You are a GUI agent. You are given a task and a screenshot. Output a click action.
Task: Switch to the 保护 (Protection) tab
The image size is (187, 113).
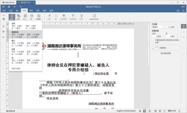45,11
